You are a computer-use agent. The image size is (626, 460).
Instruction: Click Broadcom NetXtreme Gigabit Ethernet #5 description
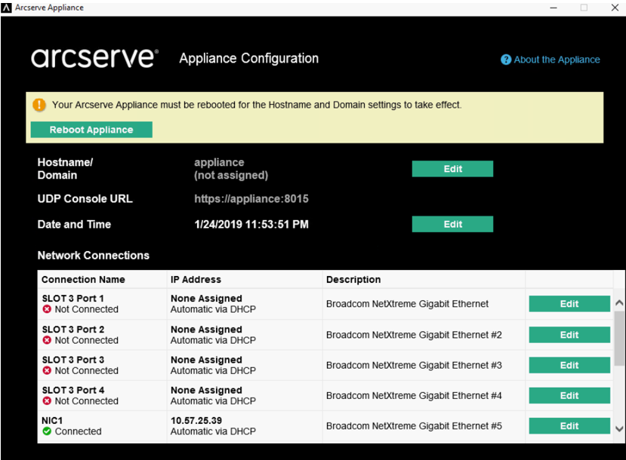tap(414, 426)
